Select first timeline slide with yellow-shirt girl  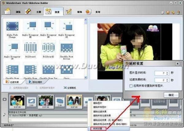pos(17,102)
